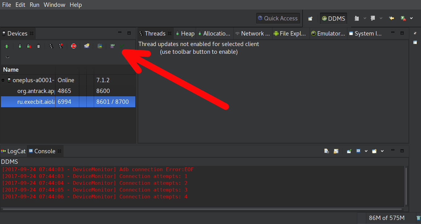
Task: Select the Threads tab
Action: pyautogui.click(x=155, y=33)
